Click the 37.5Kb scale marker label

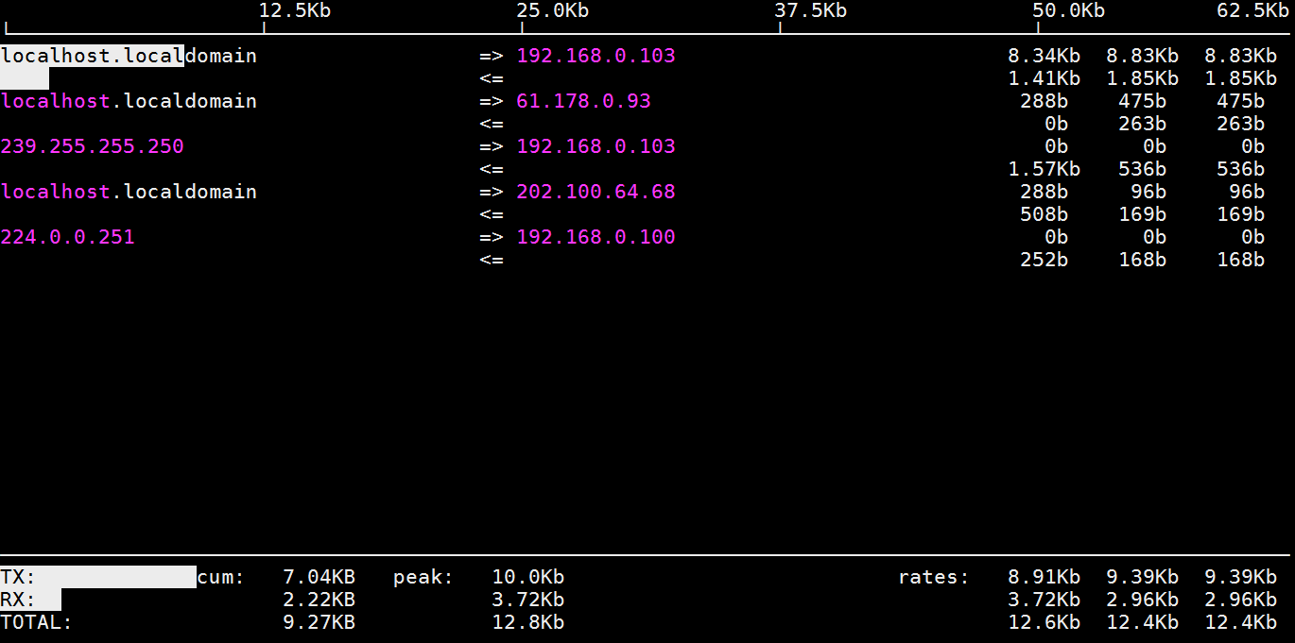coord(811,10)
